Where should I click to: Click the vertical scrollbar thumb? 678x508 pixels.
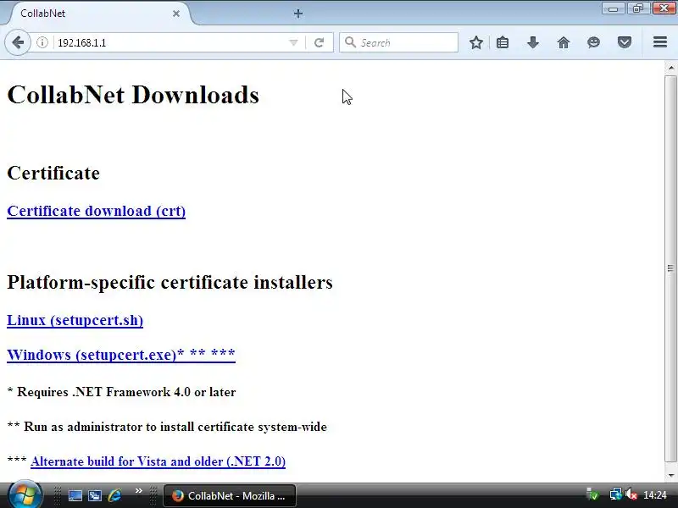point(670,268)
